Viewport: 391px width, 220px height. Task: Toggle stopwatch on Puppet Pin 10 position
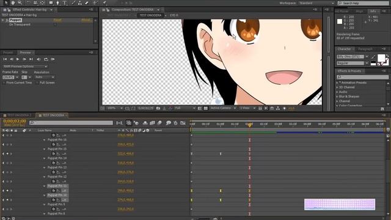[x=53, y=200]
